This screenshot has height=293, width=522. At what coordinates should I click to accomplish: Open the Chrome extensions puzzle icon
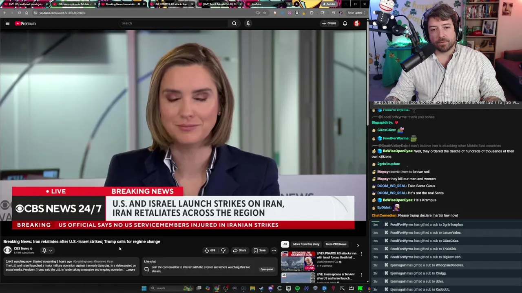[312, 13]
